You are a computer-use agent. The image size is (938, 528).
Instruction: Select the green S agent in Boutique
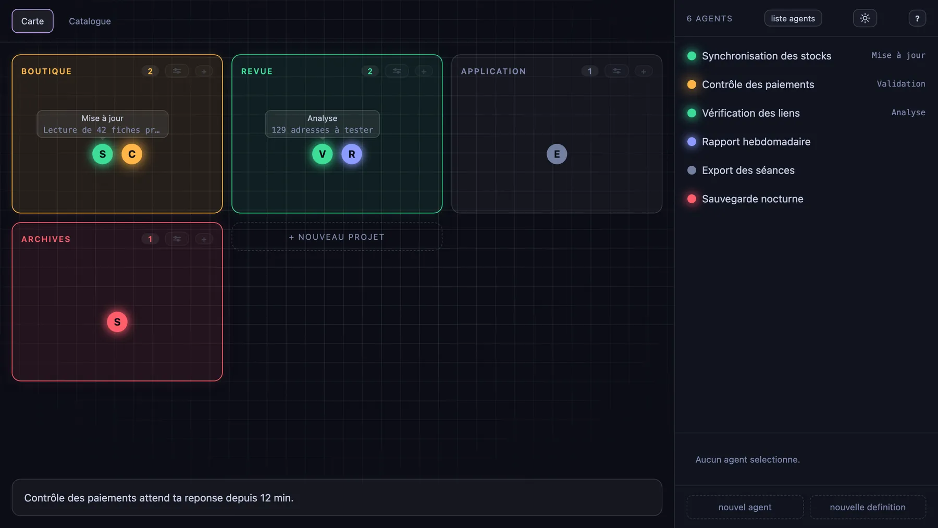(103, 154)
